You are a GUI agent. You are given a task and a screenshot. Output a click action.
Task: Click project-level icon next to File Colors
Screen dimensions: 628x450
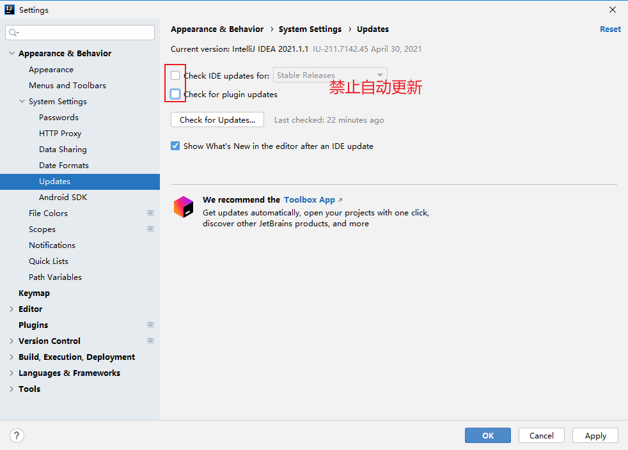(x=150, y=213)
